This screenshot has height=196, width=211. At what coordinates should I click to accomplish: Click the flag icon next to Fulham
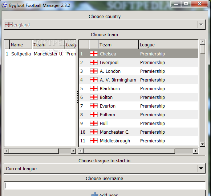(94, 114)
